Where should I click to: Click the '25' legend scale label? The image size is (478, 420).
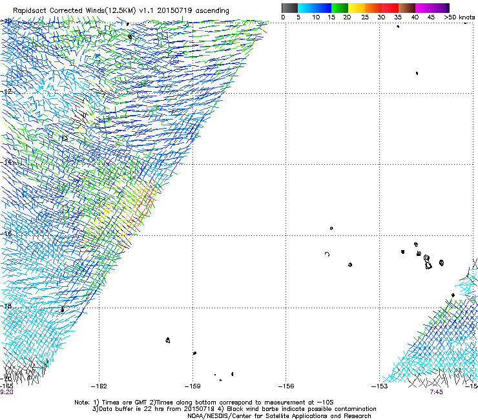pos(364,17)
